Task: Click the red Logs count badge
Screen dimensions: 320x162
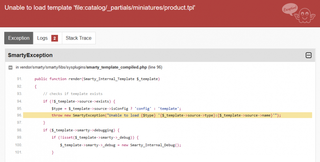Action: [54, 38]
